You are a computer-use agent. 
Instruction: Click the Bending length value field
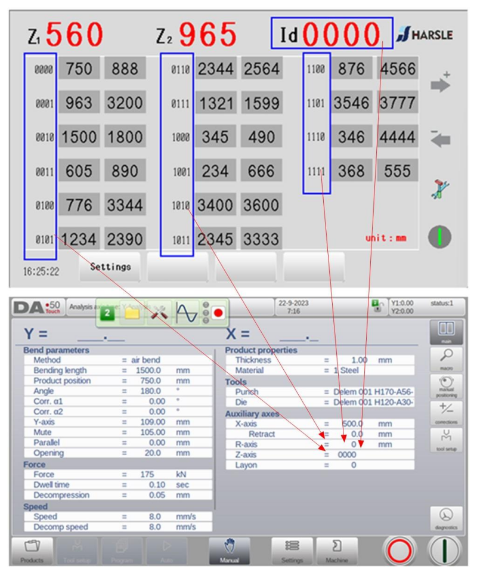(145, 370)
